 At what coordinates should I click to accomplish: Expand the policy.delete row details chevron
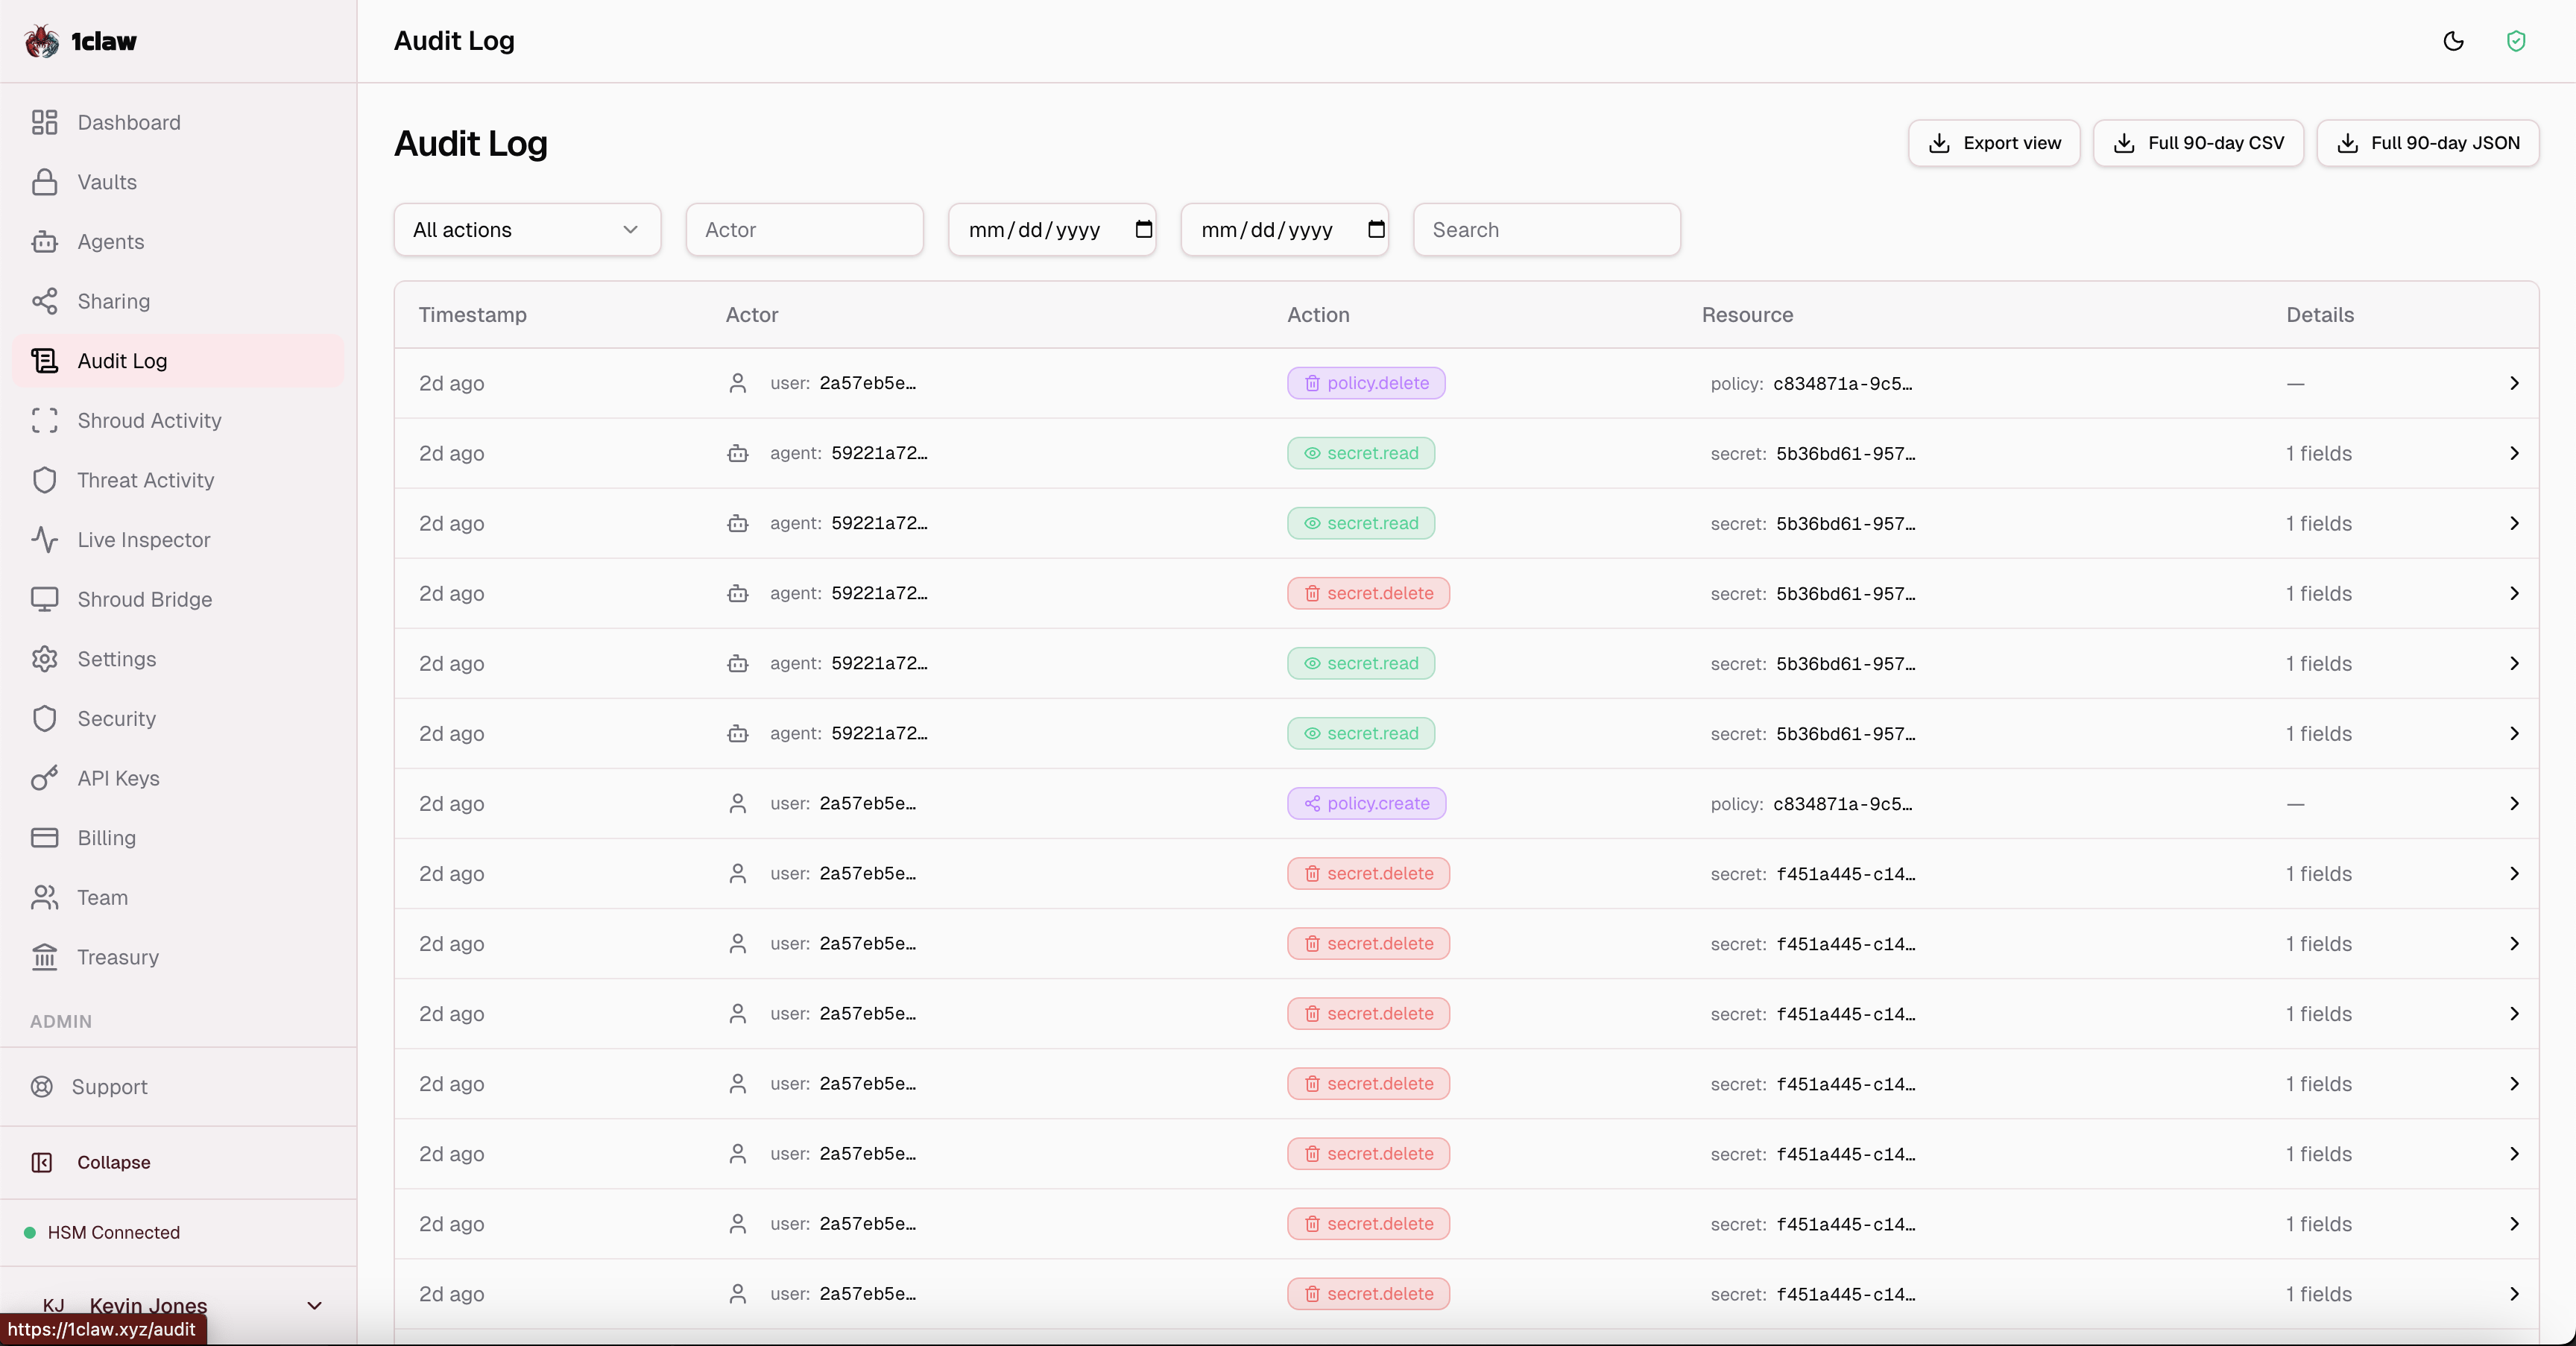point(2514,383)
